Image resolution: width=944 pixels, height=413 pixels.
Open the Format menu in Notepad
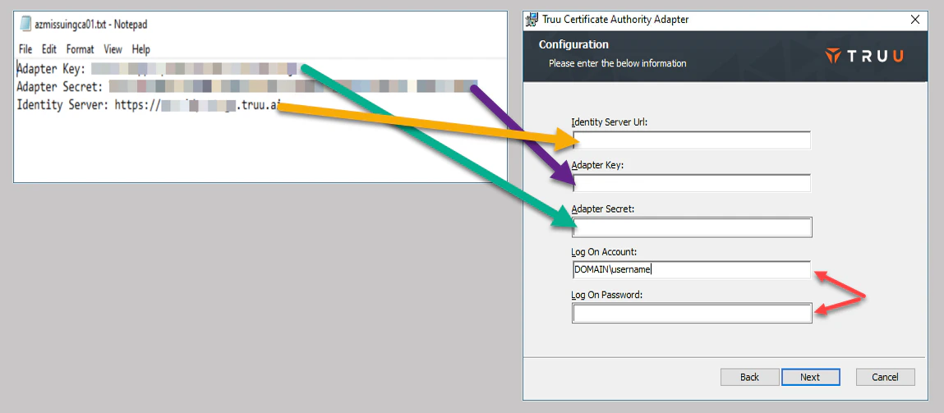80,49
